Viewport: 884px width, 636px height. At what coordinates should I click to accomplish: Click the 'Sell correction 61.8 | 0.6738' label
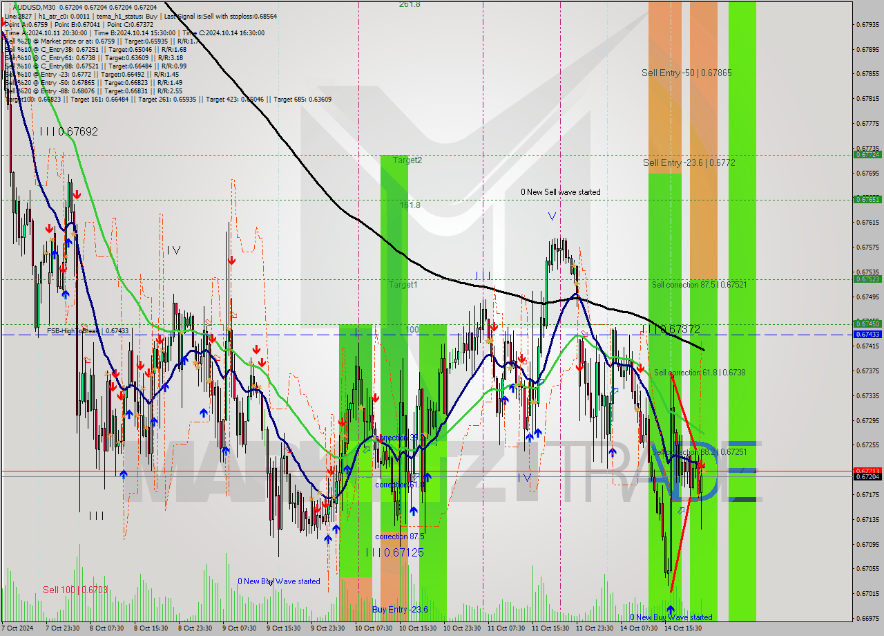(x=700, y=373)
